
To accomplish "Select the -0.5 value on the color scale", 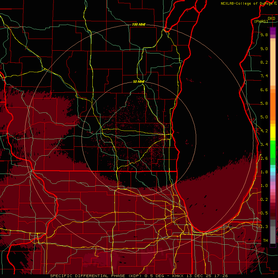I will click(x=263, y=213).
